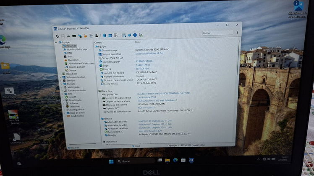Select DirectX in the left tree
314x176 pixels.
pyautogui.click(x=71, y=97)
